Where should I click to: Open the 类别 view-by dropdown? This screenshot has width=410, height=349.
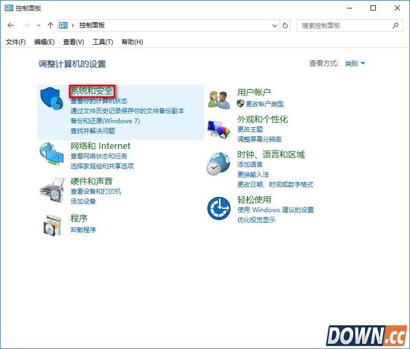pos(355,63)
